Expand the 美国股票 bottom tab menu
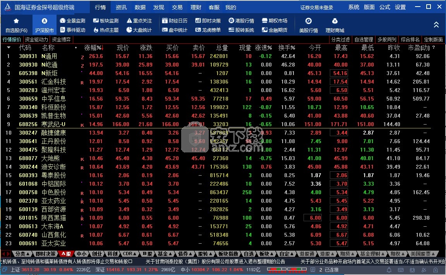446x275 pixels. (423, 254)
